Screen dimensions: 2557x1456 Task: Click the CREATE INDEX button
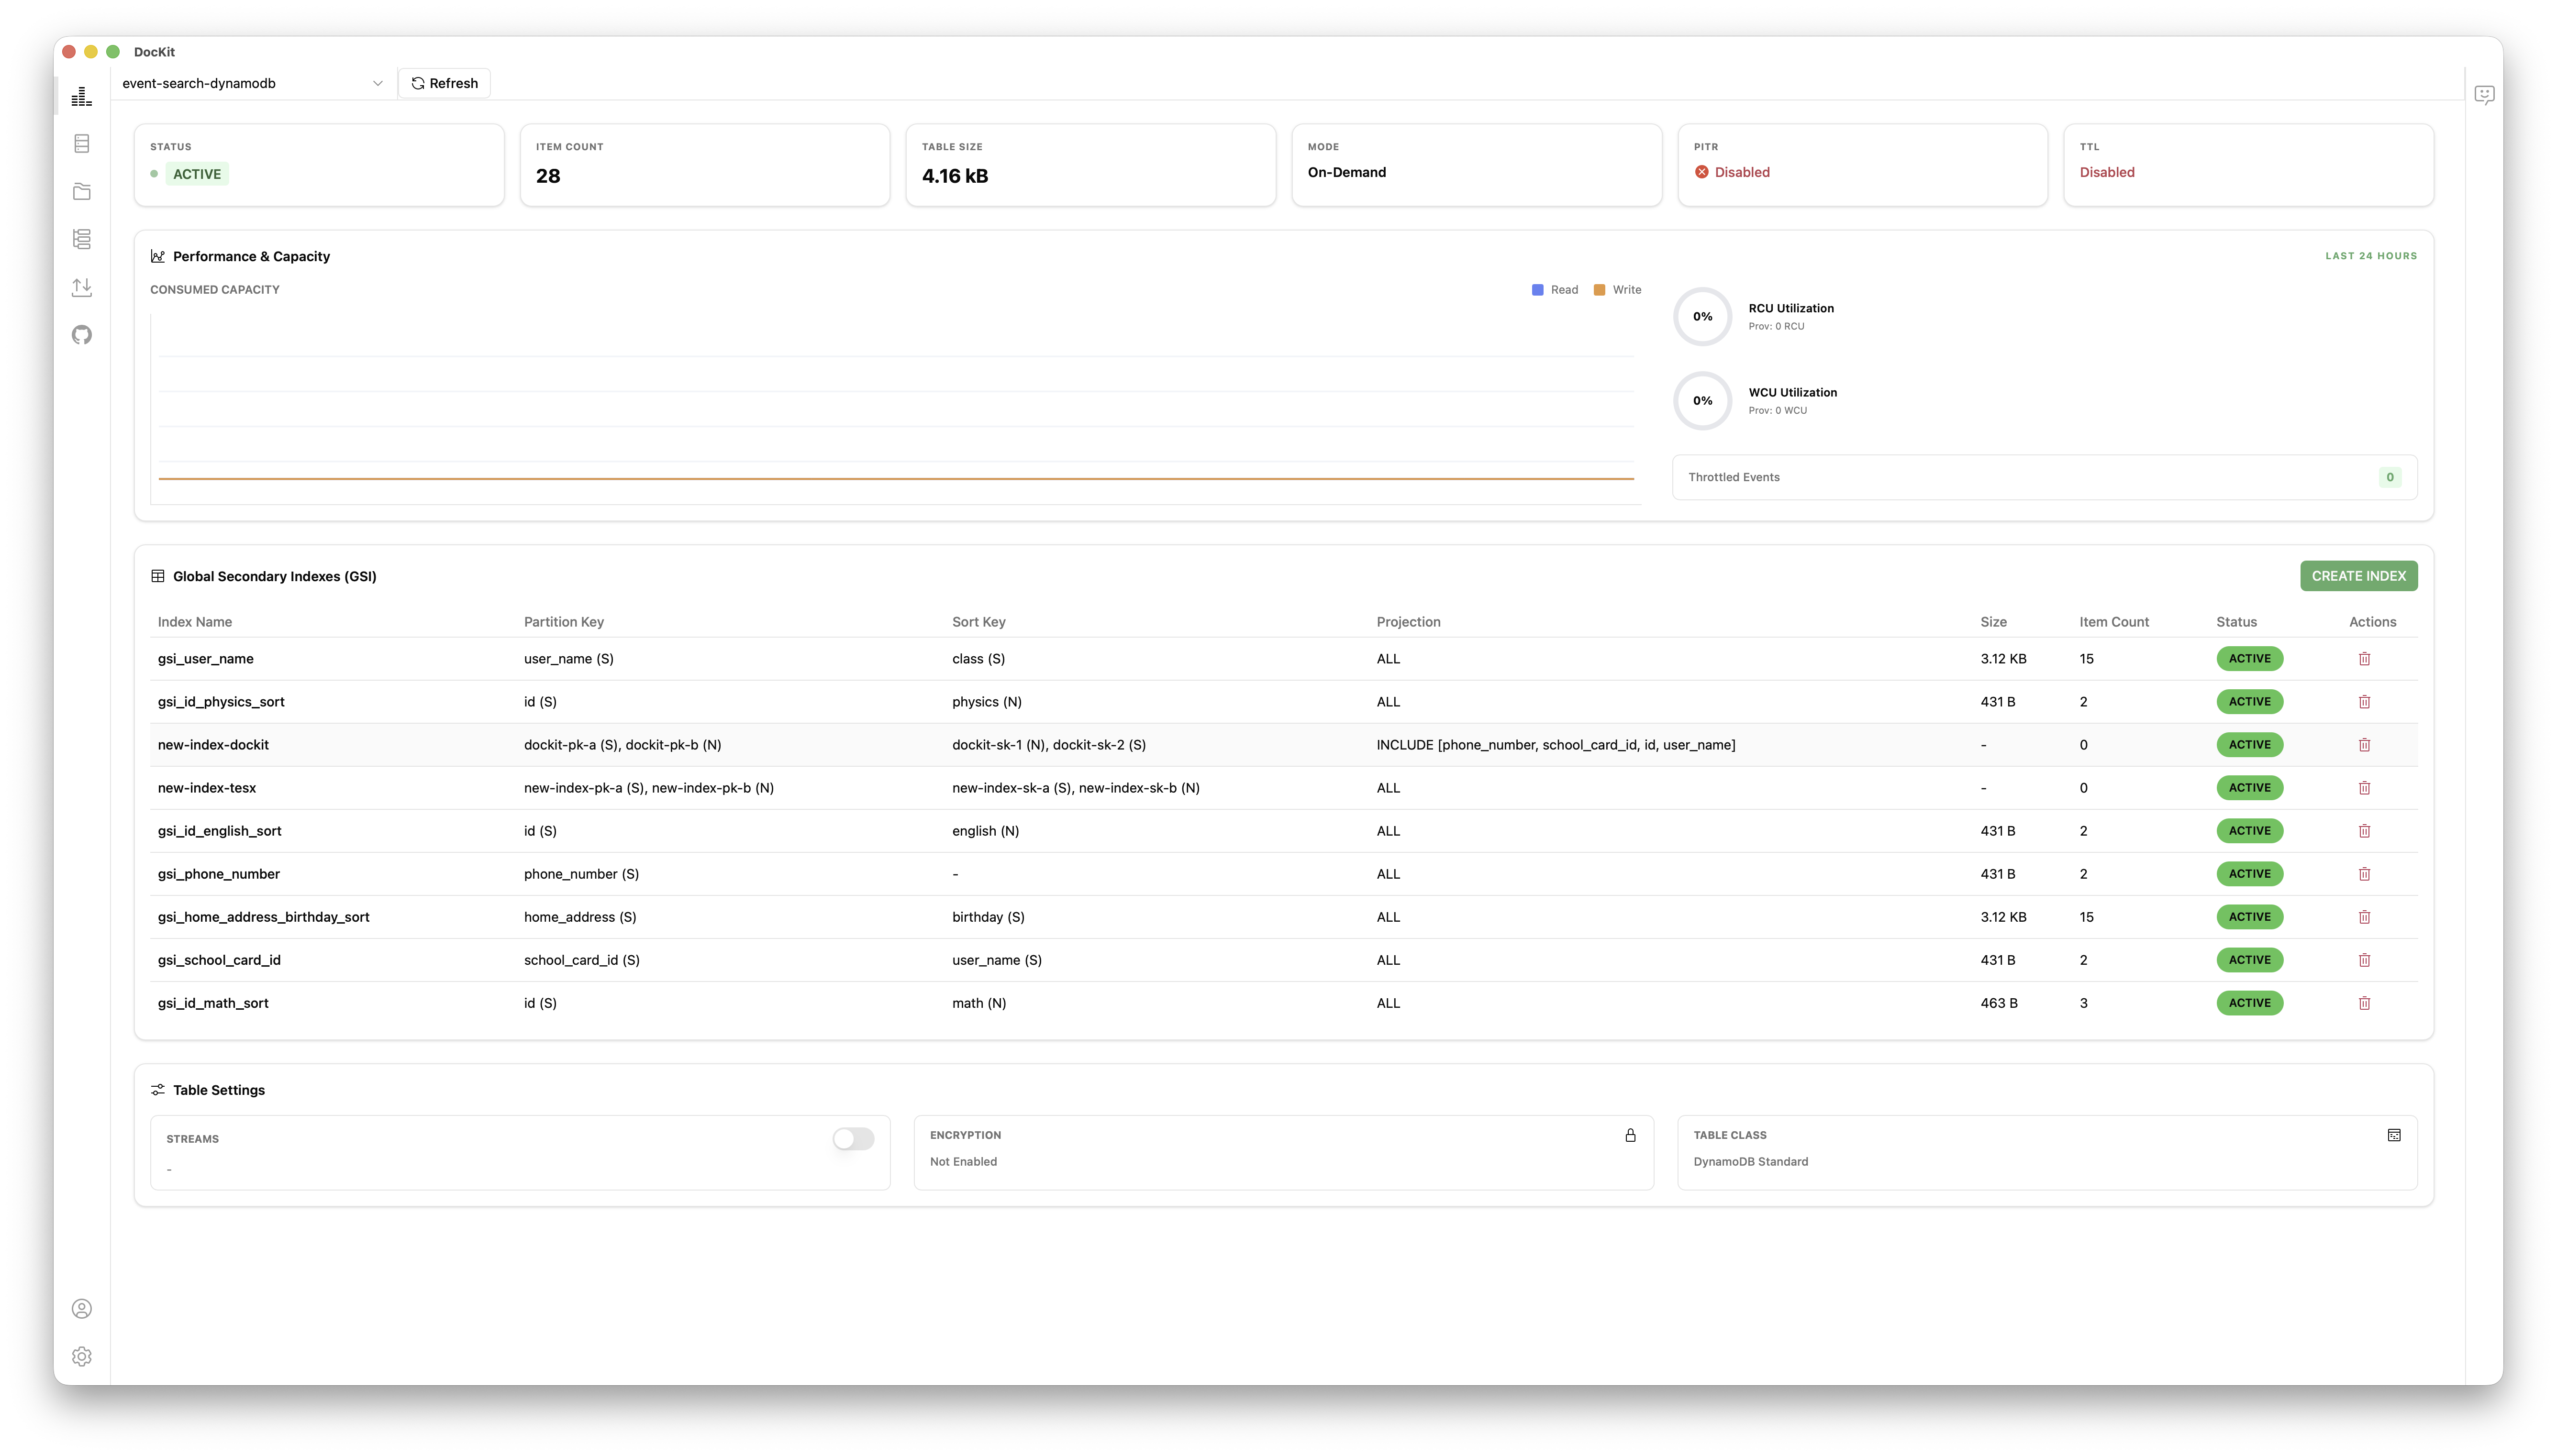click(2358, 575)
